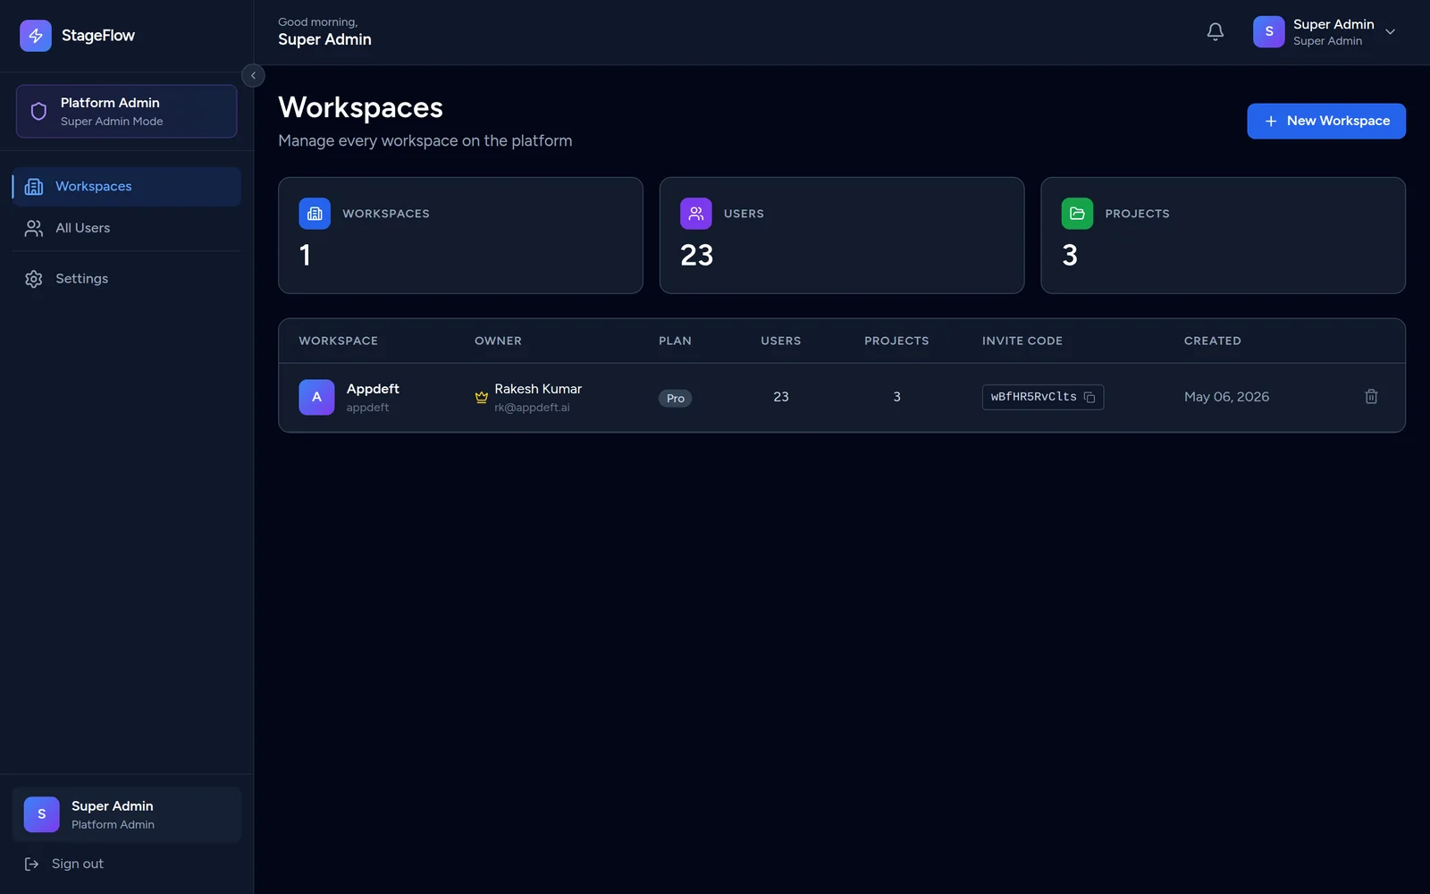1430x894 pixels.
Task: Open the notifications bell
Action: 1215,32
